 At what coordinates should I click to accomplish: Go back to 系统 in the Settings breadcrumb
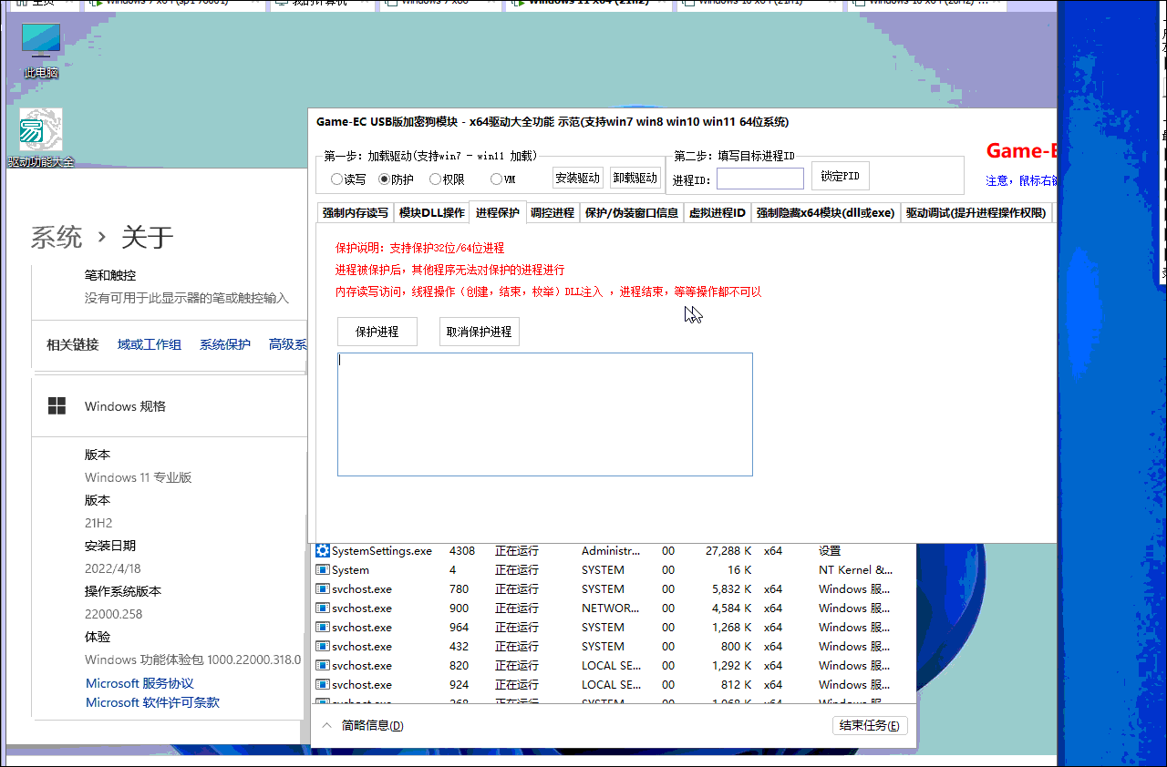tap(57, 238)
